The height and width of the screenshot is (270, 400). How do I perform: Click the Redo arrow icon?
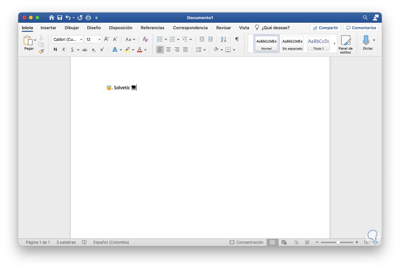coord(80,18)
